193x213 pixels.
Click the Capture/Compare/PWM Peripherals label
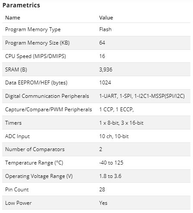click(x=48, y=110)
